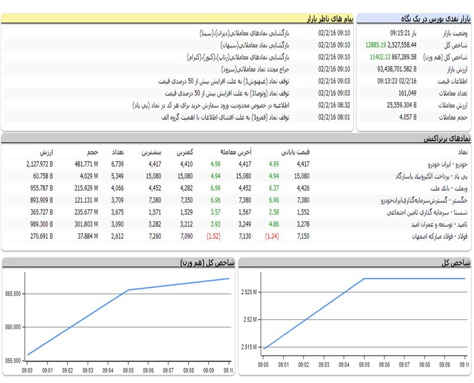Select the index change value 12885.19
The image size is (474, 383).
[375, 45]
